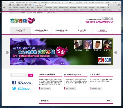Show hidden bookmarks with overflow chevron
123x108 pixels.
120,8
